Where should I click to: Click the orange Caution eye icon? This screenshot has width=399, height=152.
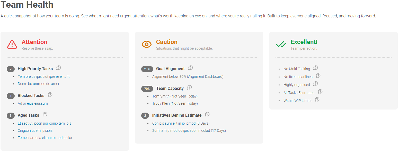[147, 44]
